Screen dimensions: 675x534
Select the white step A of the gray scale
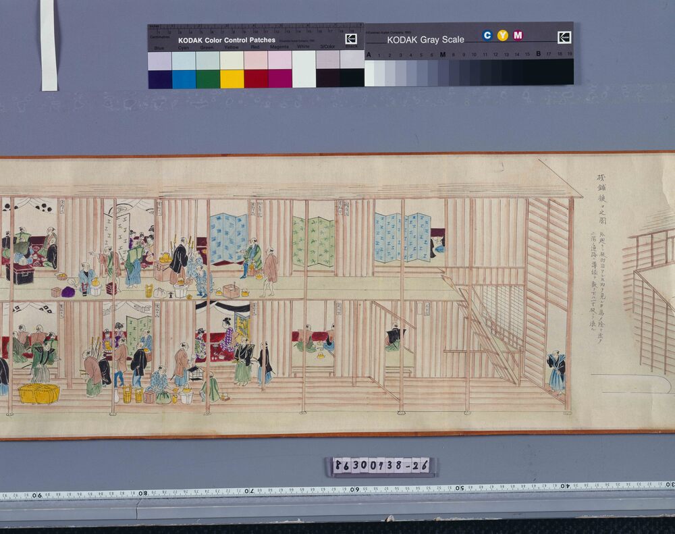pyautogui.click(x=369, y=73)
